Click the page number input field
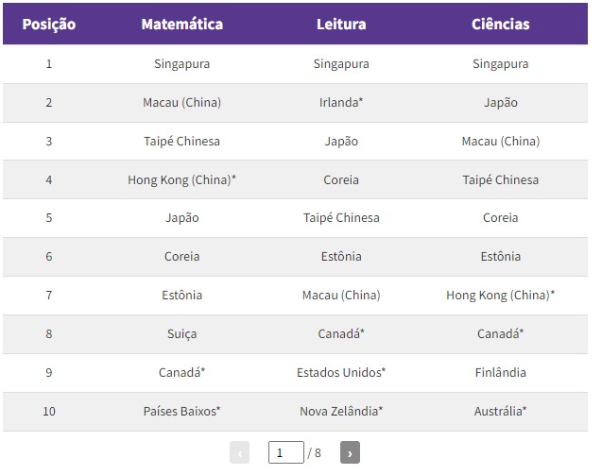Viewport: 602px width, 475px height. click(285, 453)
